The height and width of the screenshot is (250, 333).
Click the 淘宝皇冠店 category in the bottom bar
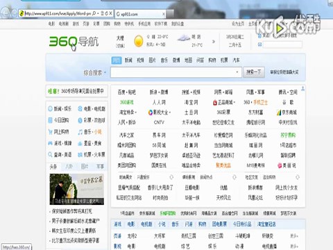point(266,224)
